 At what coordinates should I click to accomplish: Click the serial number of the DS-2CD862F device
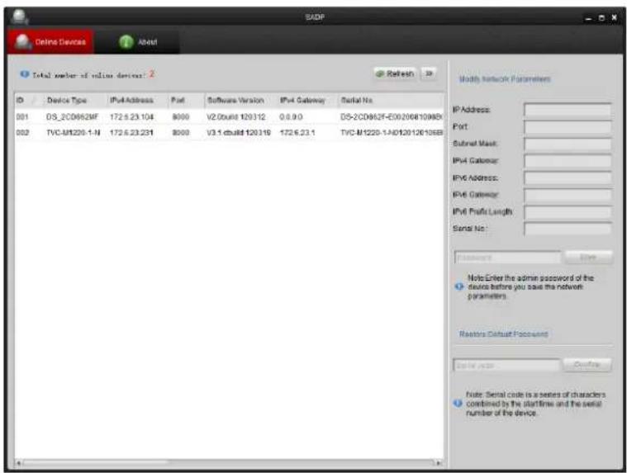click(391, 116)
